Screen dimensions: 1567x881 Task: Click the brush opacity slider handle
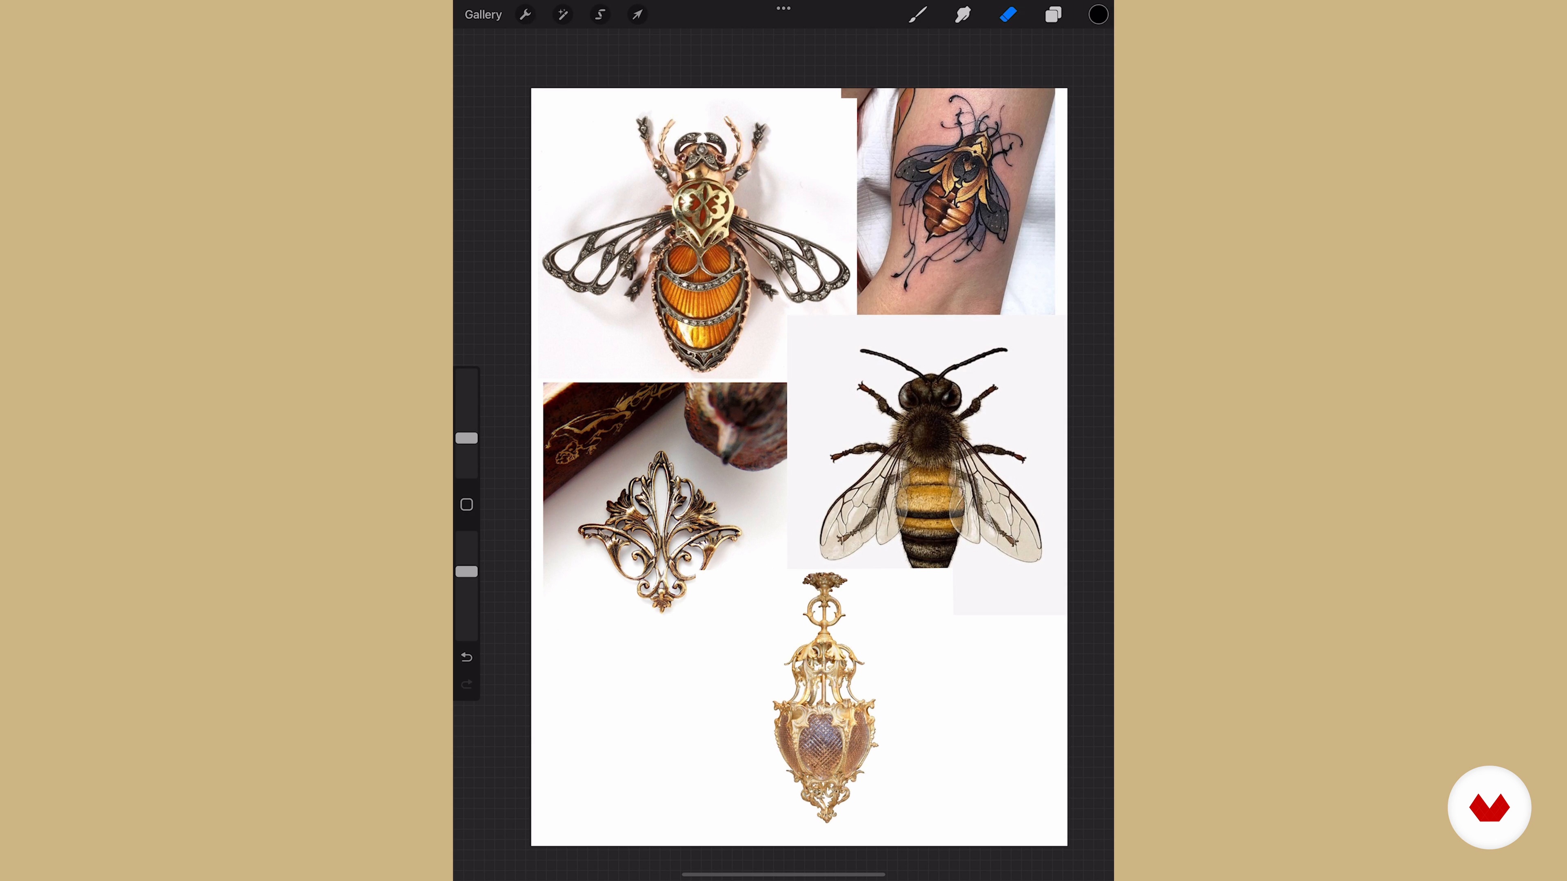pyautogui.click(x=466, y=571)
